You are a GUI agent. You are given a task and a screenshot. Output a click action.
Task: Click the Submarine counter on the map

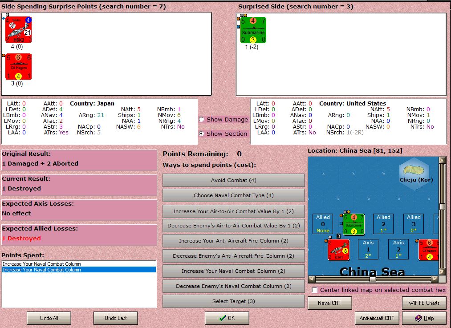pyautogui.click(x=354, y=224)
